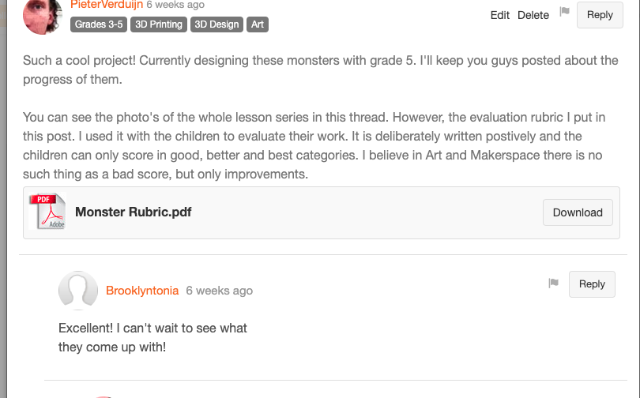Flag PieterVerduijn's post
The height and width of the screenshot is (398, 640).
pyautogui.click(x=565, y=12)
